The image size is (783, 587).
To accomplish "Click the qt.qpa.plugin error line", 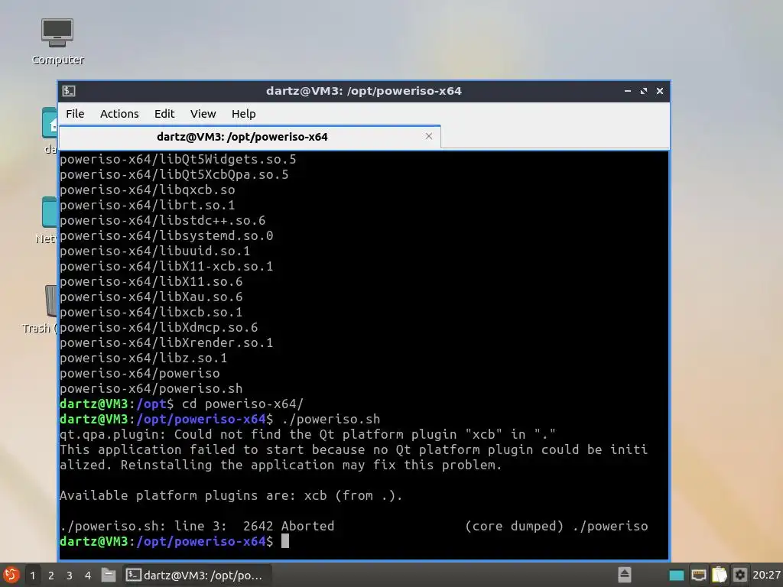I will click(x=307, y=434).
